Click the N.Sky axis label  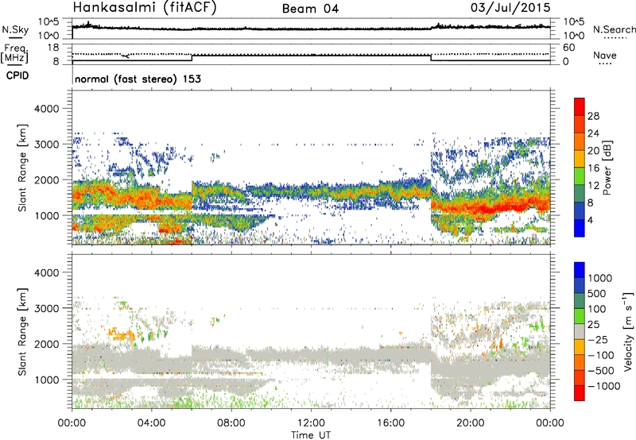(15, 29)
